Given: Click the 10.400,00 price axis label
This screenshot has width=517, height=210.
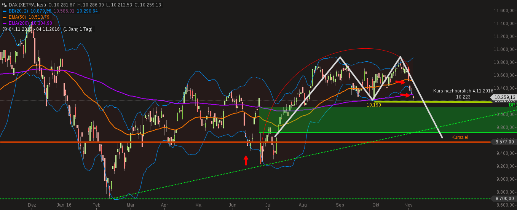Looking at the screenshot, I should [x=504, y=88].
